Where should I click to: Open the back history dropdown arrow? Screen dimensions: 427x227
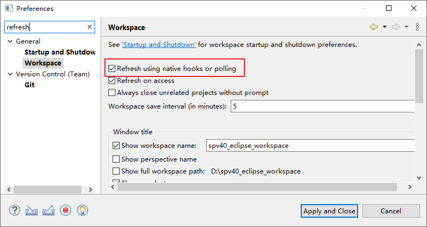tap(384, 27)
